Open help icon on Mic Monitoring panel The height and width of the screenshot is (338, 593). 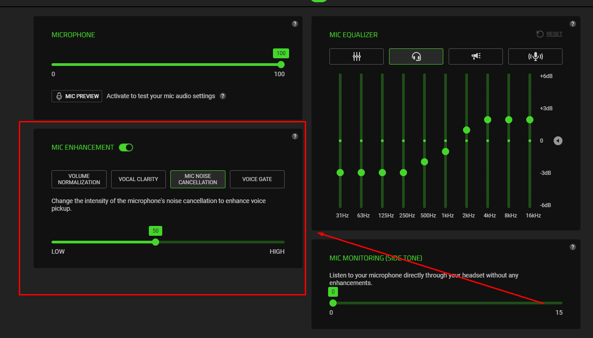pos(573,247)
